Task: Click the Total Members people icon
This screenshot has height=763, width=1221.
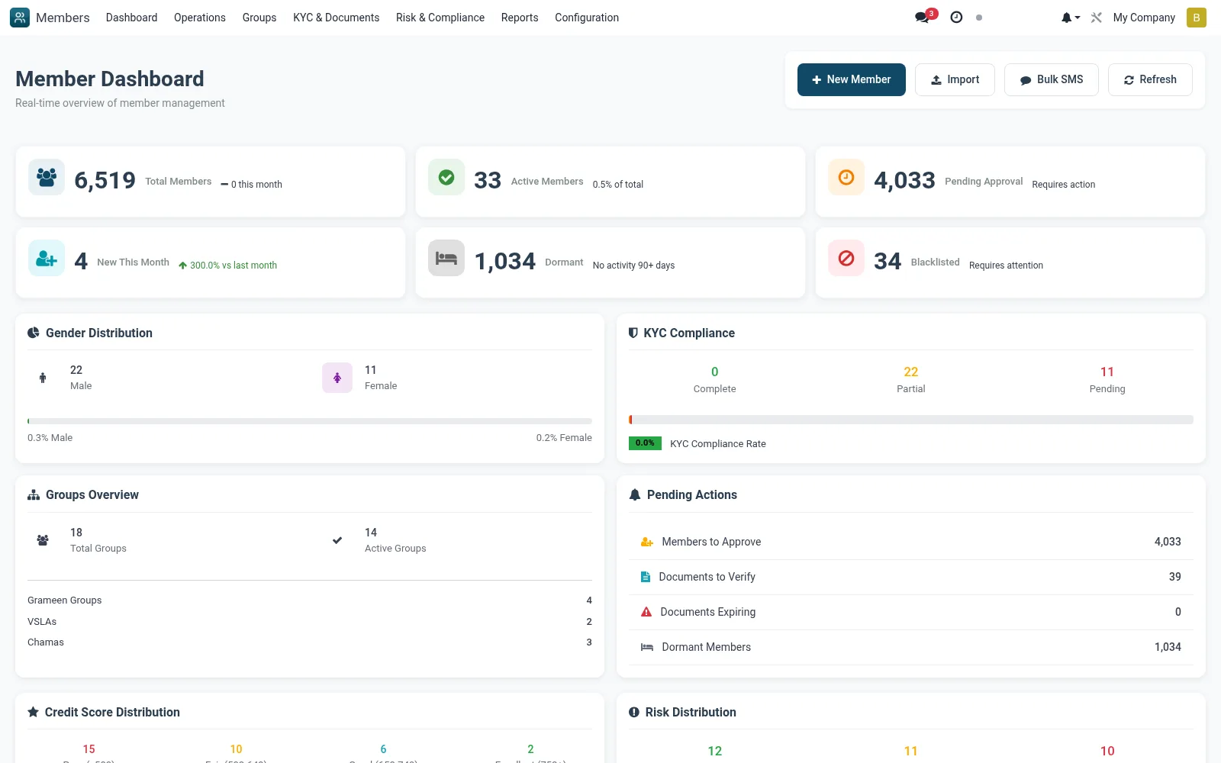Action: 47,177
